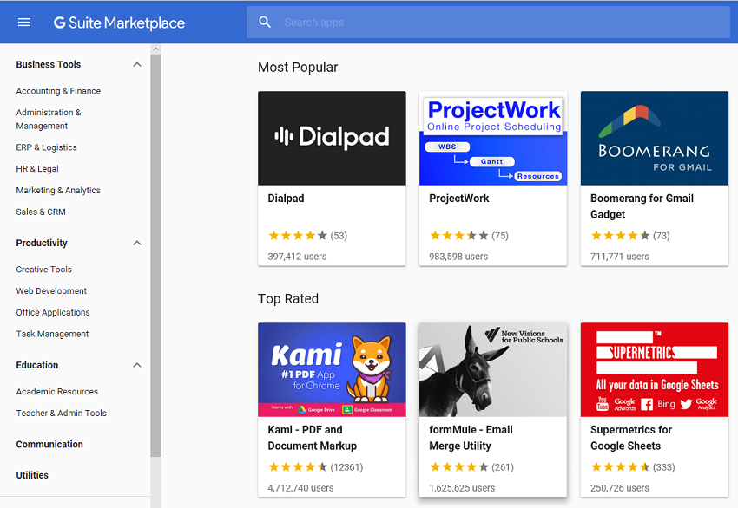Open the hamburger navigation menu
This screenshot has width=738, height=508.
pyautogui.click(x=24, y=23)
